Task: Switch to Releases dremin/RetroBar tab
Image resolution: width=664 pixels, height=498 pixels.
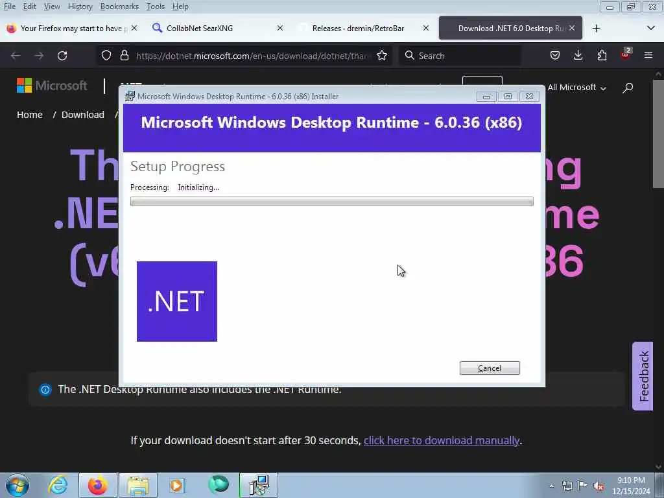Action: (358, 29)
